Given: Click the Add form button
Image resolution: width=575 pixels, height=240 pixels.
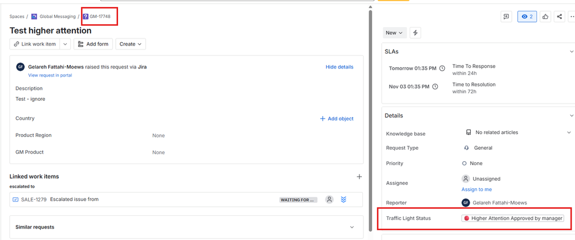Looking at the screenshot, I should coord(93,44).
